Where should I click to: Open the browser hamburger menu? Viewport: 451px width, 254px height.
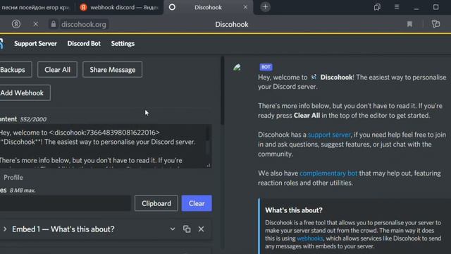point(397,7)
